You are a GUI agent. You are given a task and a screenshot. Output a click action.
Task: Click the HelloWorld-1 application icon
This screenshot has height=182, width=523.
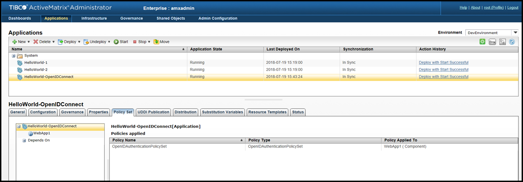click(x=20, y=63)
